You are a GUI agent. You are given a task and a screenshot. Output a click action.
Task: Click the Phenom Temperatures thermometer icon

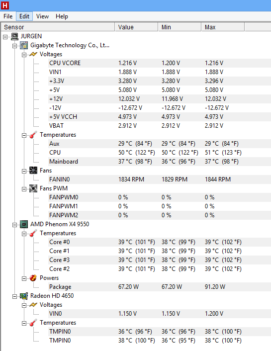point(33,233)
